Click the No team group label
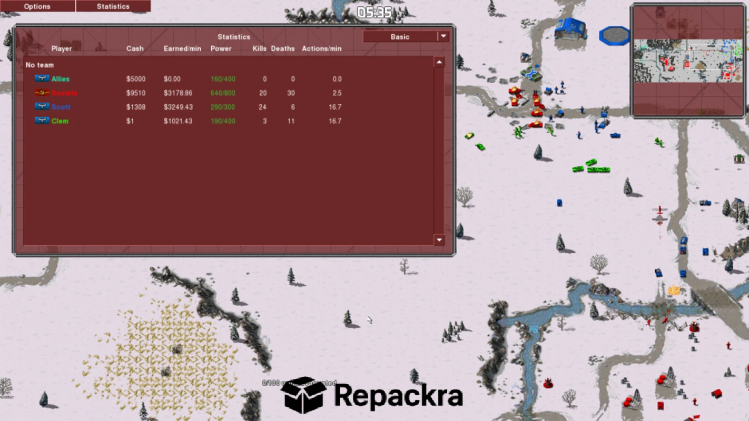Screen dimensions: 749x421 [x=40, y=65]
